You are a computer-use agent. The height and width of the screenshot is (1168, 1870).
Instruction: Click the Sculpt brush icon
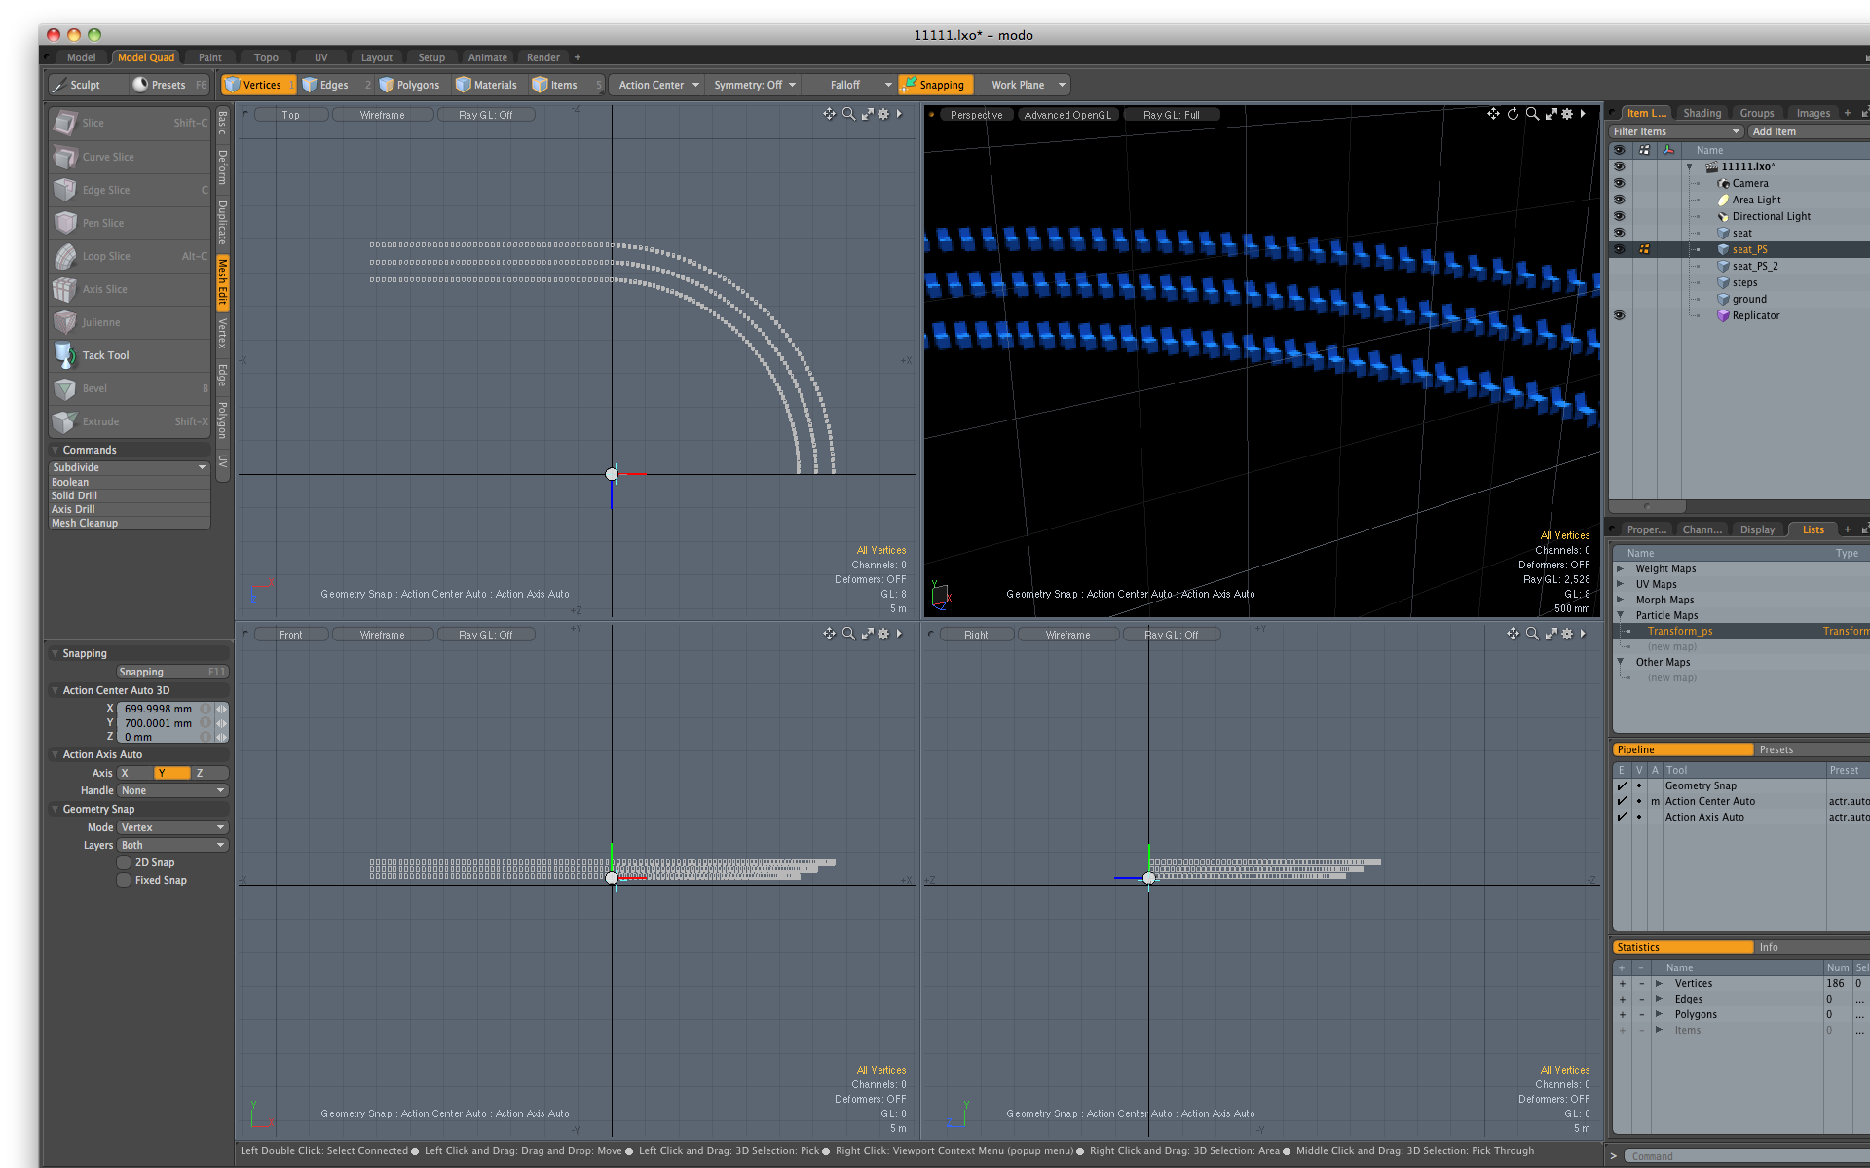click(x=60, y=85)
